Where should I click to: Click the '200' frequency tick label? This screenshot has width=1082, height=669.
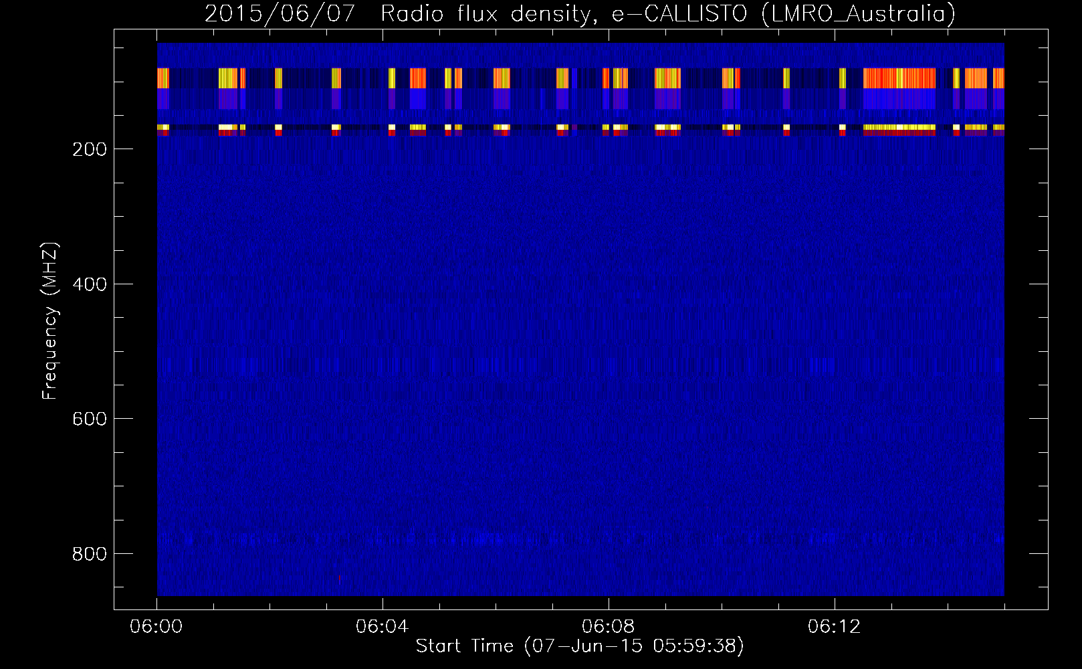90,149
